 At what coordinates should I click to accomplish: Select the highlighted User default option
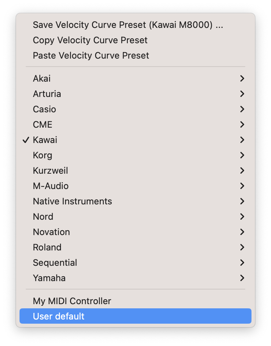click(58, 316)
